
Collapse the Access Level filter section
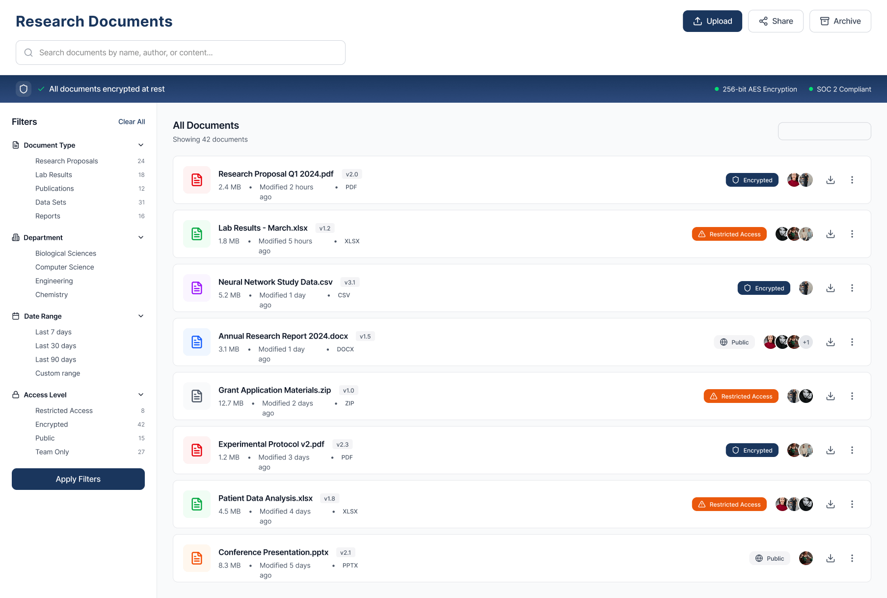point(141,395)
